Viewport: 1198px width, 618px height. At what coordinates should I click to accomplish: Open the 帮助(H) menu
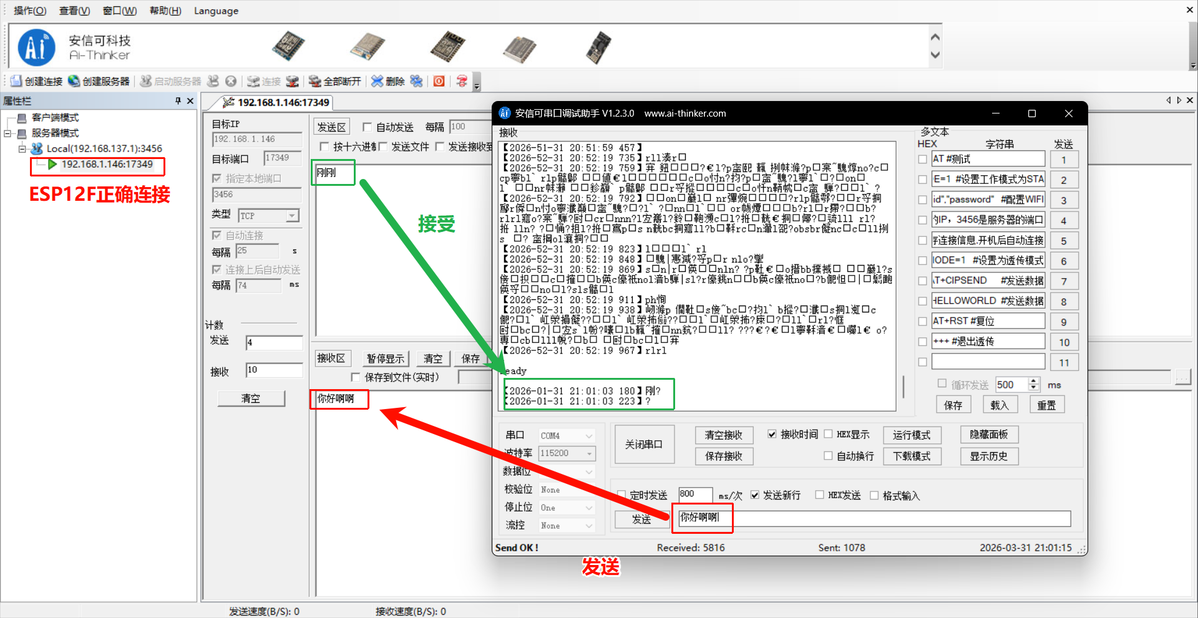pos(164,11)
